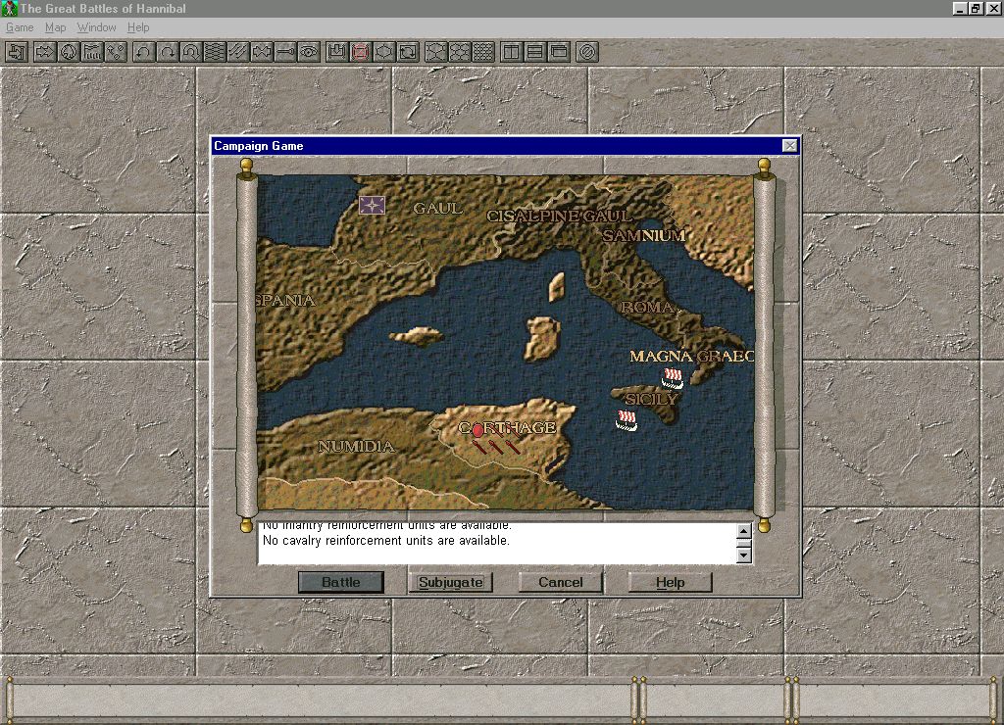The height and width of the screenshot is (725, 1004).
Task: Click the side-by-side window tile icon
Action: tap(512, 52)
